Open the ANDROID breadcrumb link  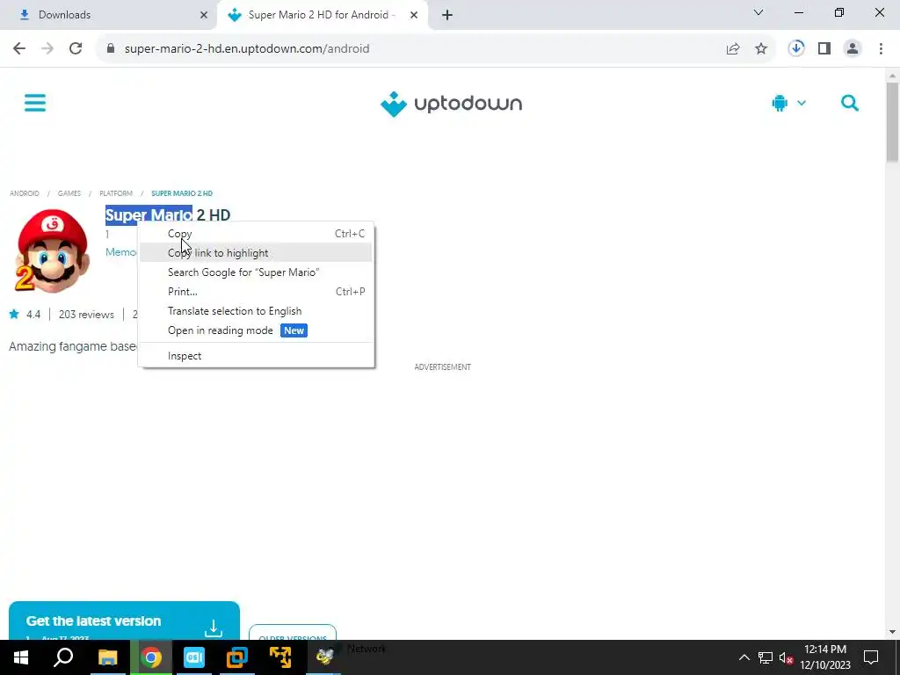click(24, 193)
